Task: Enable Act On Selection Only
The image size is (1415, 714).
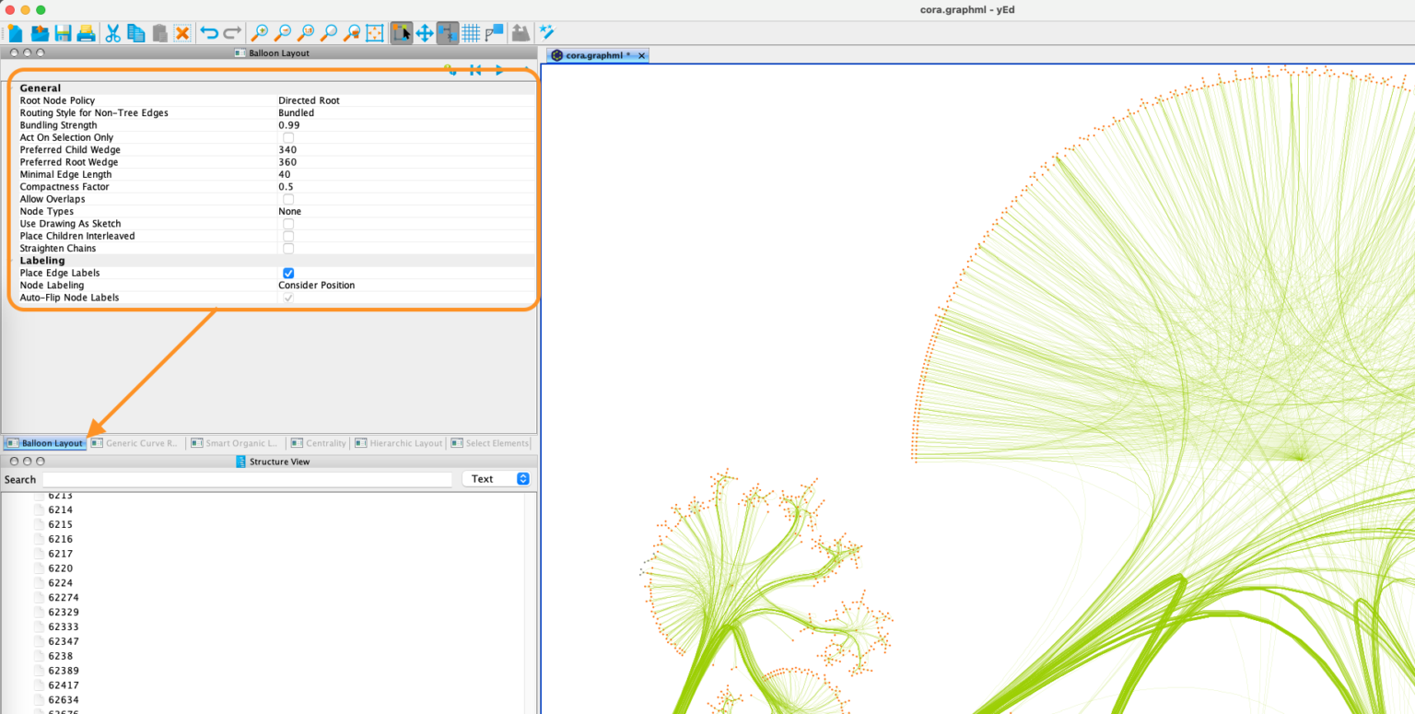Action: coord(288,137)
